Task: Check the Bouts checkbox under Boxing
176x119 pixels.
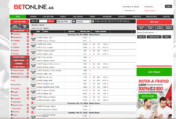Action: point(28,80)
